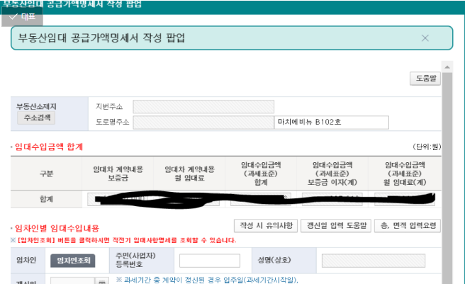Click the red 임차인조회 notice text
Image resolution: width=465 pixels, height=284 pixels.
point(123,240)
